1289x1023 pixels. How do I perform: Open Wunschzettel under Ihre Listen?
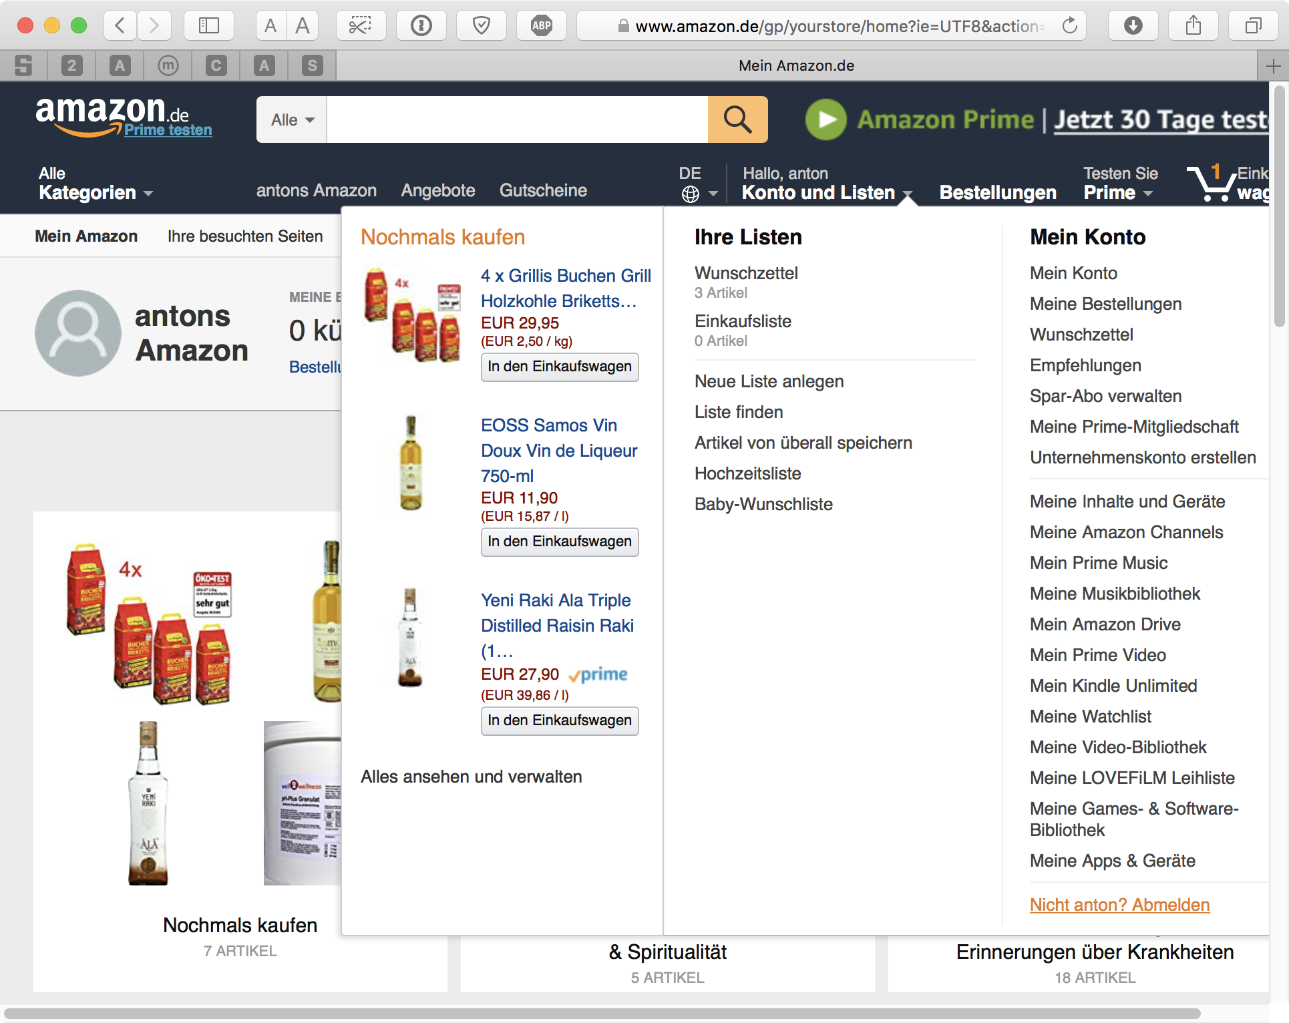[746, 273]
